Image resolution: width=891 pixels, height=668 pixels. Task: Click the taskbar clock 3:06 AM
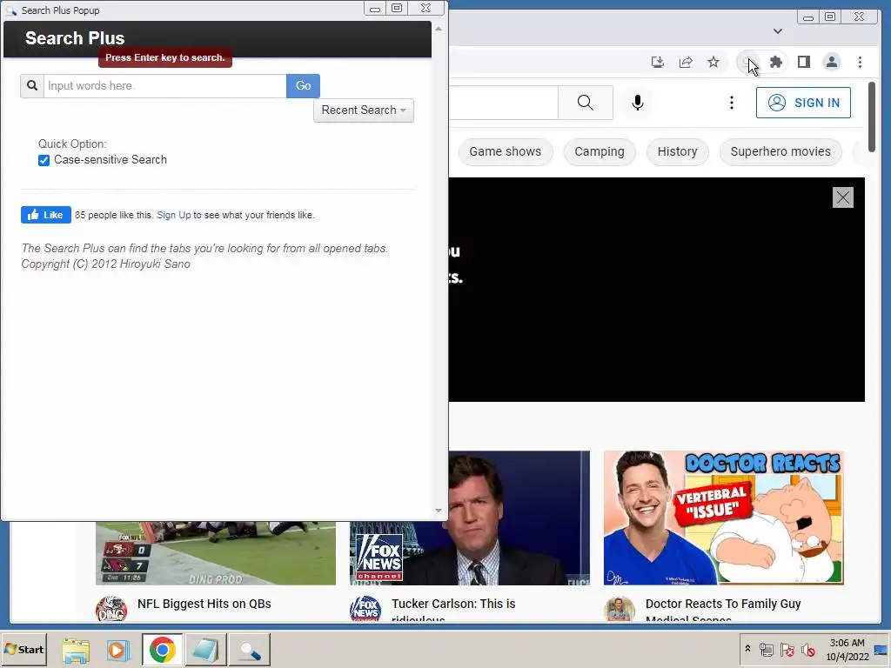(x=847, y=643)
